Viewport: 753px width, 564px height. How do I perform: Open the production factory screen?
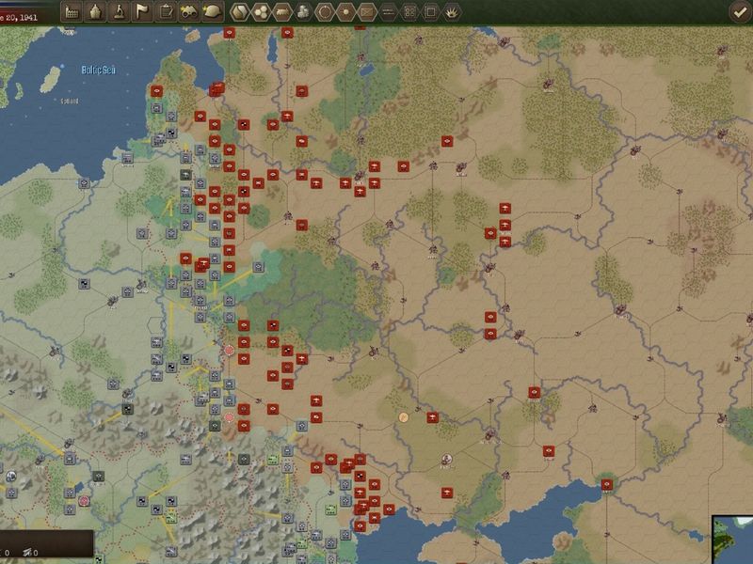(72, 12)
